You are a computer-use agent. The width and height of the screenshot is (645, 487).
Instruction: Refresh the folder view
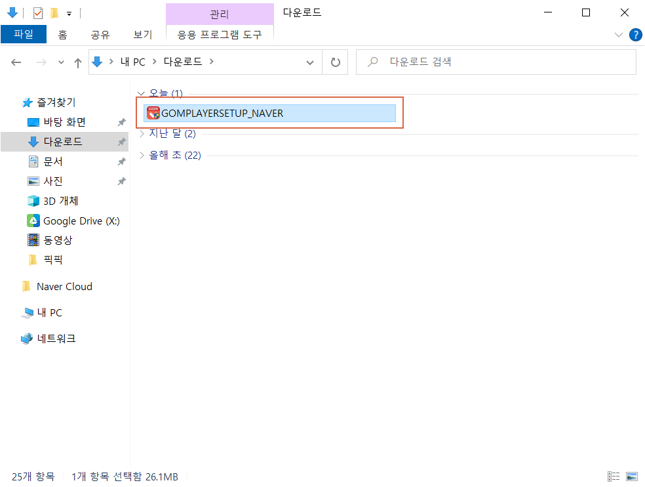(335, 62)
